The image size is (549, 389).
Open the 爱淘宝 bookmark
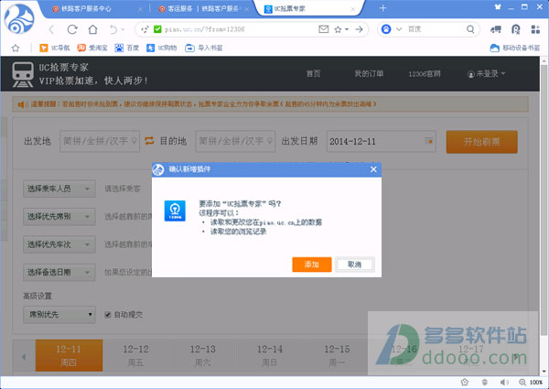tap(92, 48)
